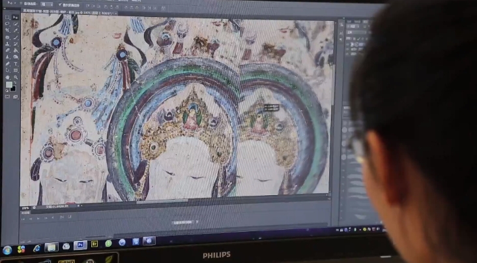Open the foreground color swatch
Screen dimensions: 477x263
coord(9,84)
